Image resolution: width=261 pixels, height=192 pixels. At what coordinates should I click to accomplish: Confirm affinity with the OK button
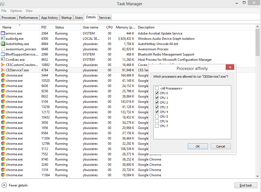198,146
